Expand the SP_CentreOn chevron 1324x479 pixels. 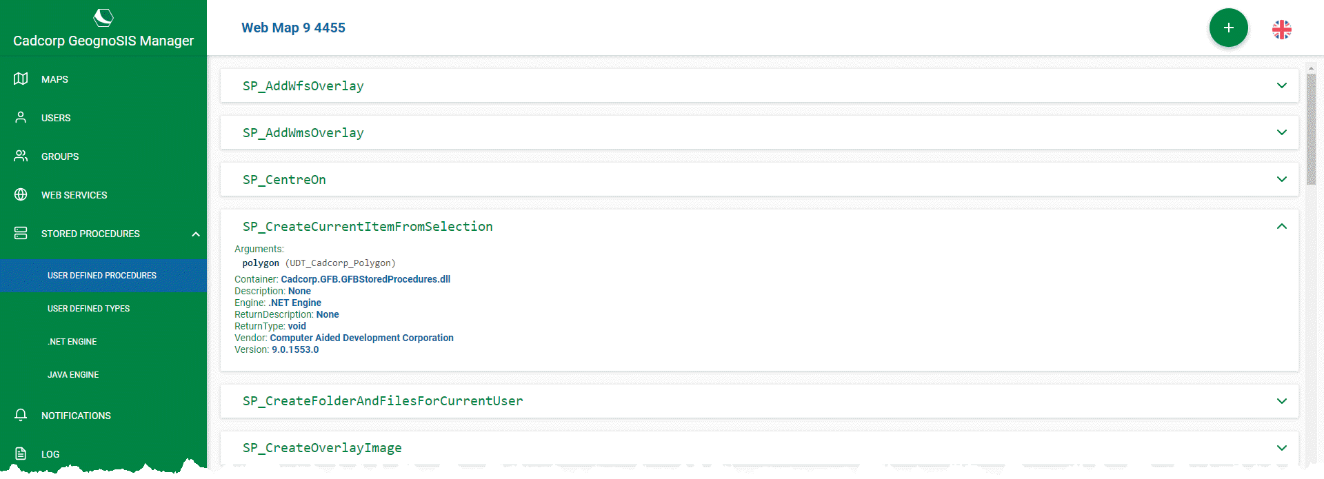tap(1281, 179)
